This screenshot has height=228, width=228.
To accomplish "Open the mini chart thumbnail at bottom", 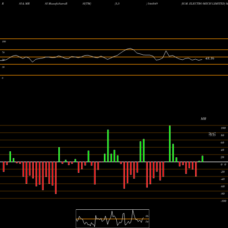I will (113, 218).
